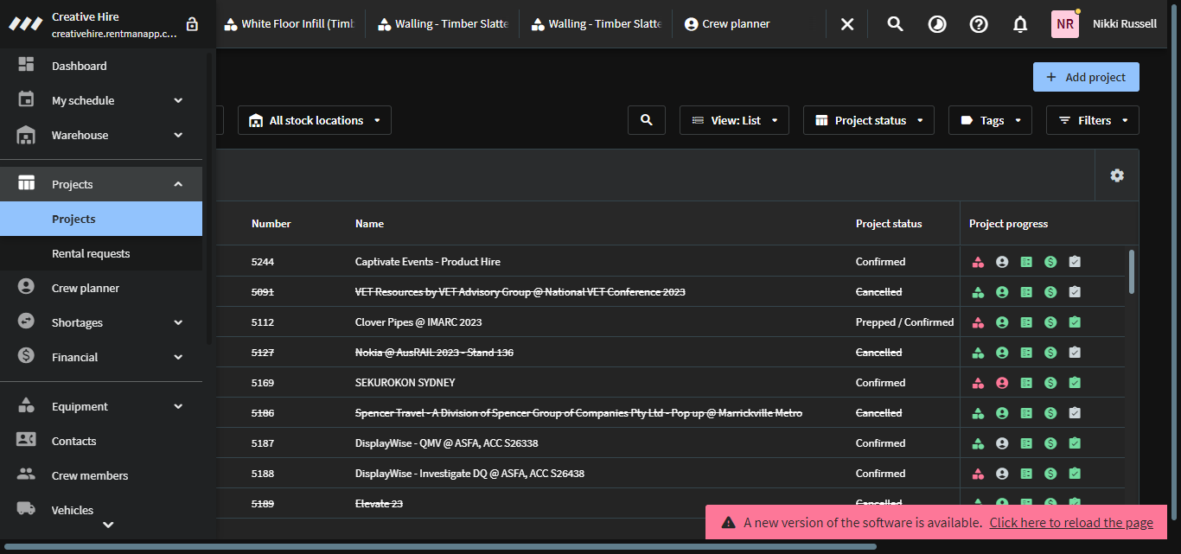Click Add project button

point(1086,77)
